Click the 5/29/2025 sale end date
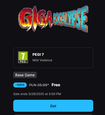105x115 pixels. [x=36, y=94]
